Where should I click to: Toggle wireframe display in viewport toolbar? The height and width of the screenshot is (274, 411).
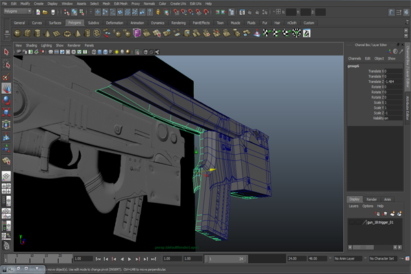(x=94, y=52)
